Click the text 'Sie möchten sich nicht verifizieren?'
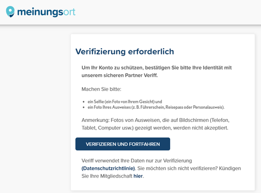The image size is (261, 193). [x=178, y=168]
